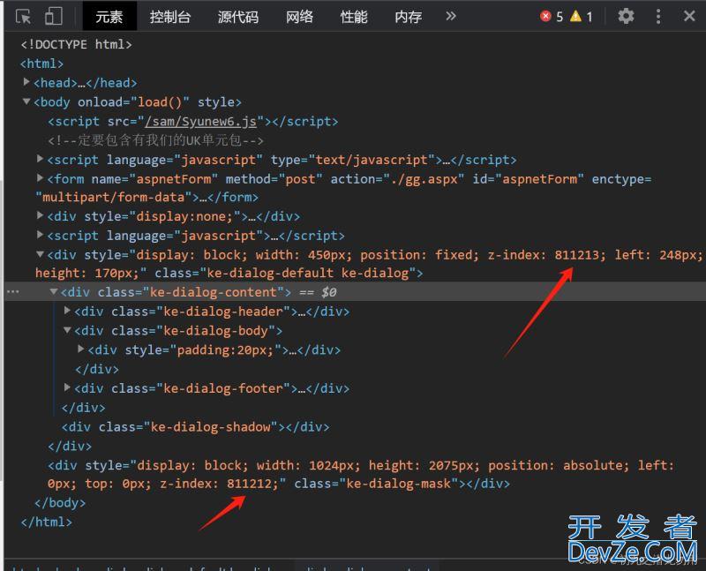Screen dimensions: 706x571
Task: Switch to the 元素 tab
Action: pos(109,17)
